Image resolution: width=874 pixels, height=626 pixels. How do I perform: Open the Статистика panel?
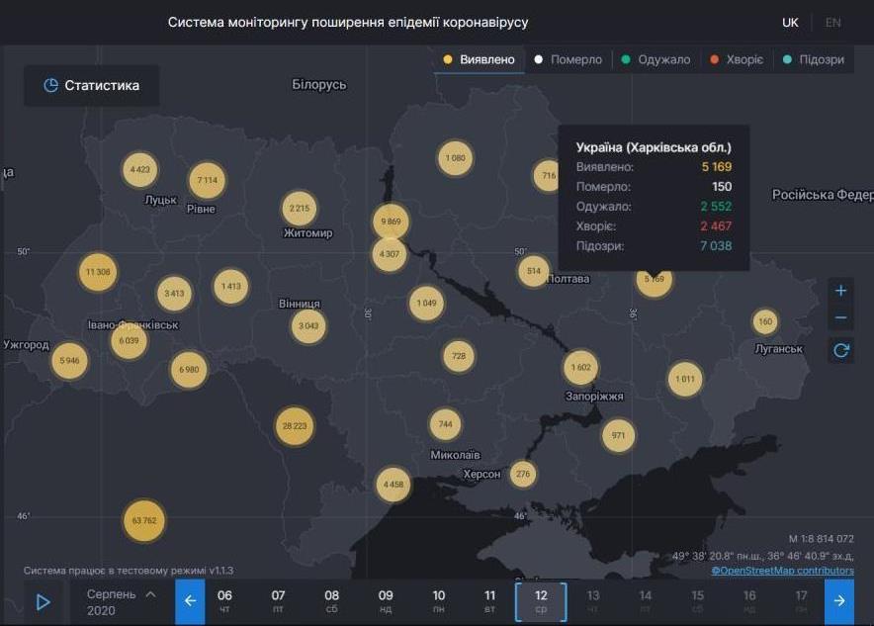92,86
